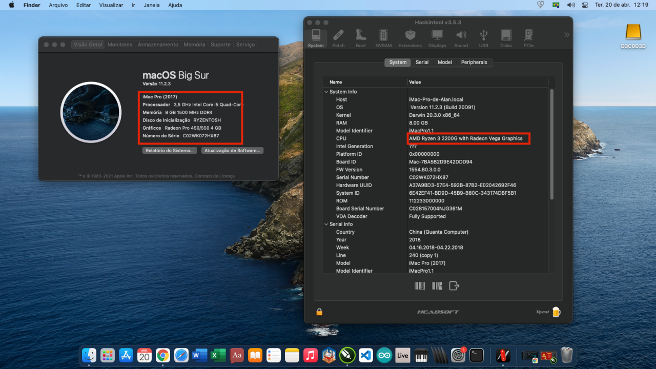Open Launchpad from the dock
The width and height of the screenshot is (656, 369).
(x=108, y=355)
